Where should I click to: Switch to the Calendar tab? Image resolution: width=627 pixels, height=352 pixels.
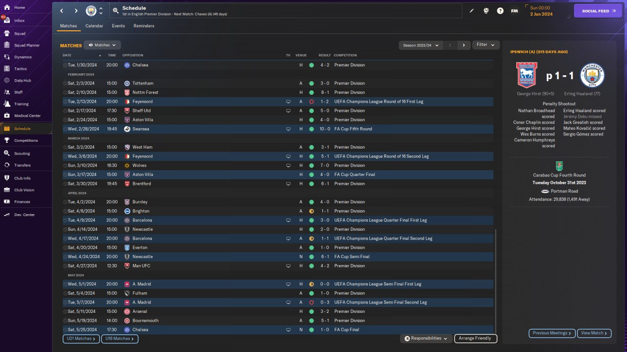tap(94, 26)
